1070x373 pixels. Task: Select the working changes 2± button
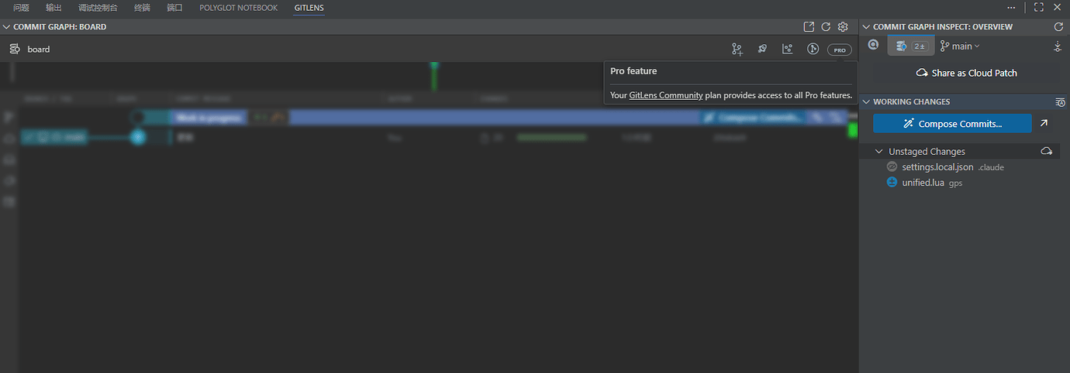pyautogui.click(x=910, y=46)
